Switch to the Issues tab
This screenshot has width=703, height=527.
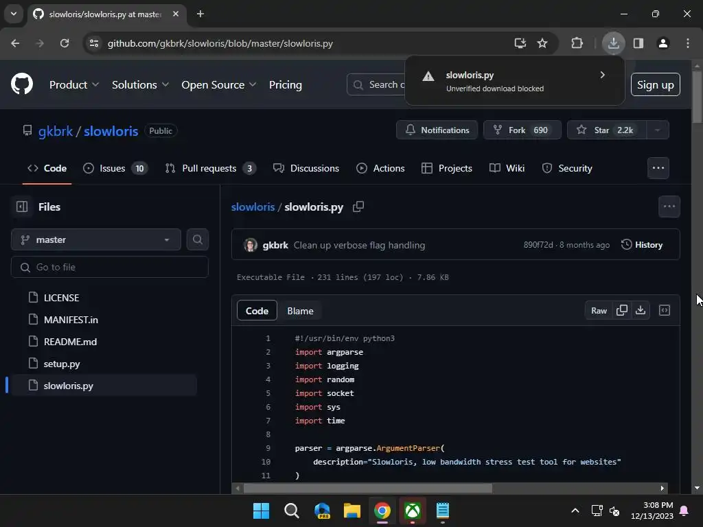(115, 168)
